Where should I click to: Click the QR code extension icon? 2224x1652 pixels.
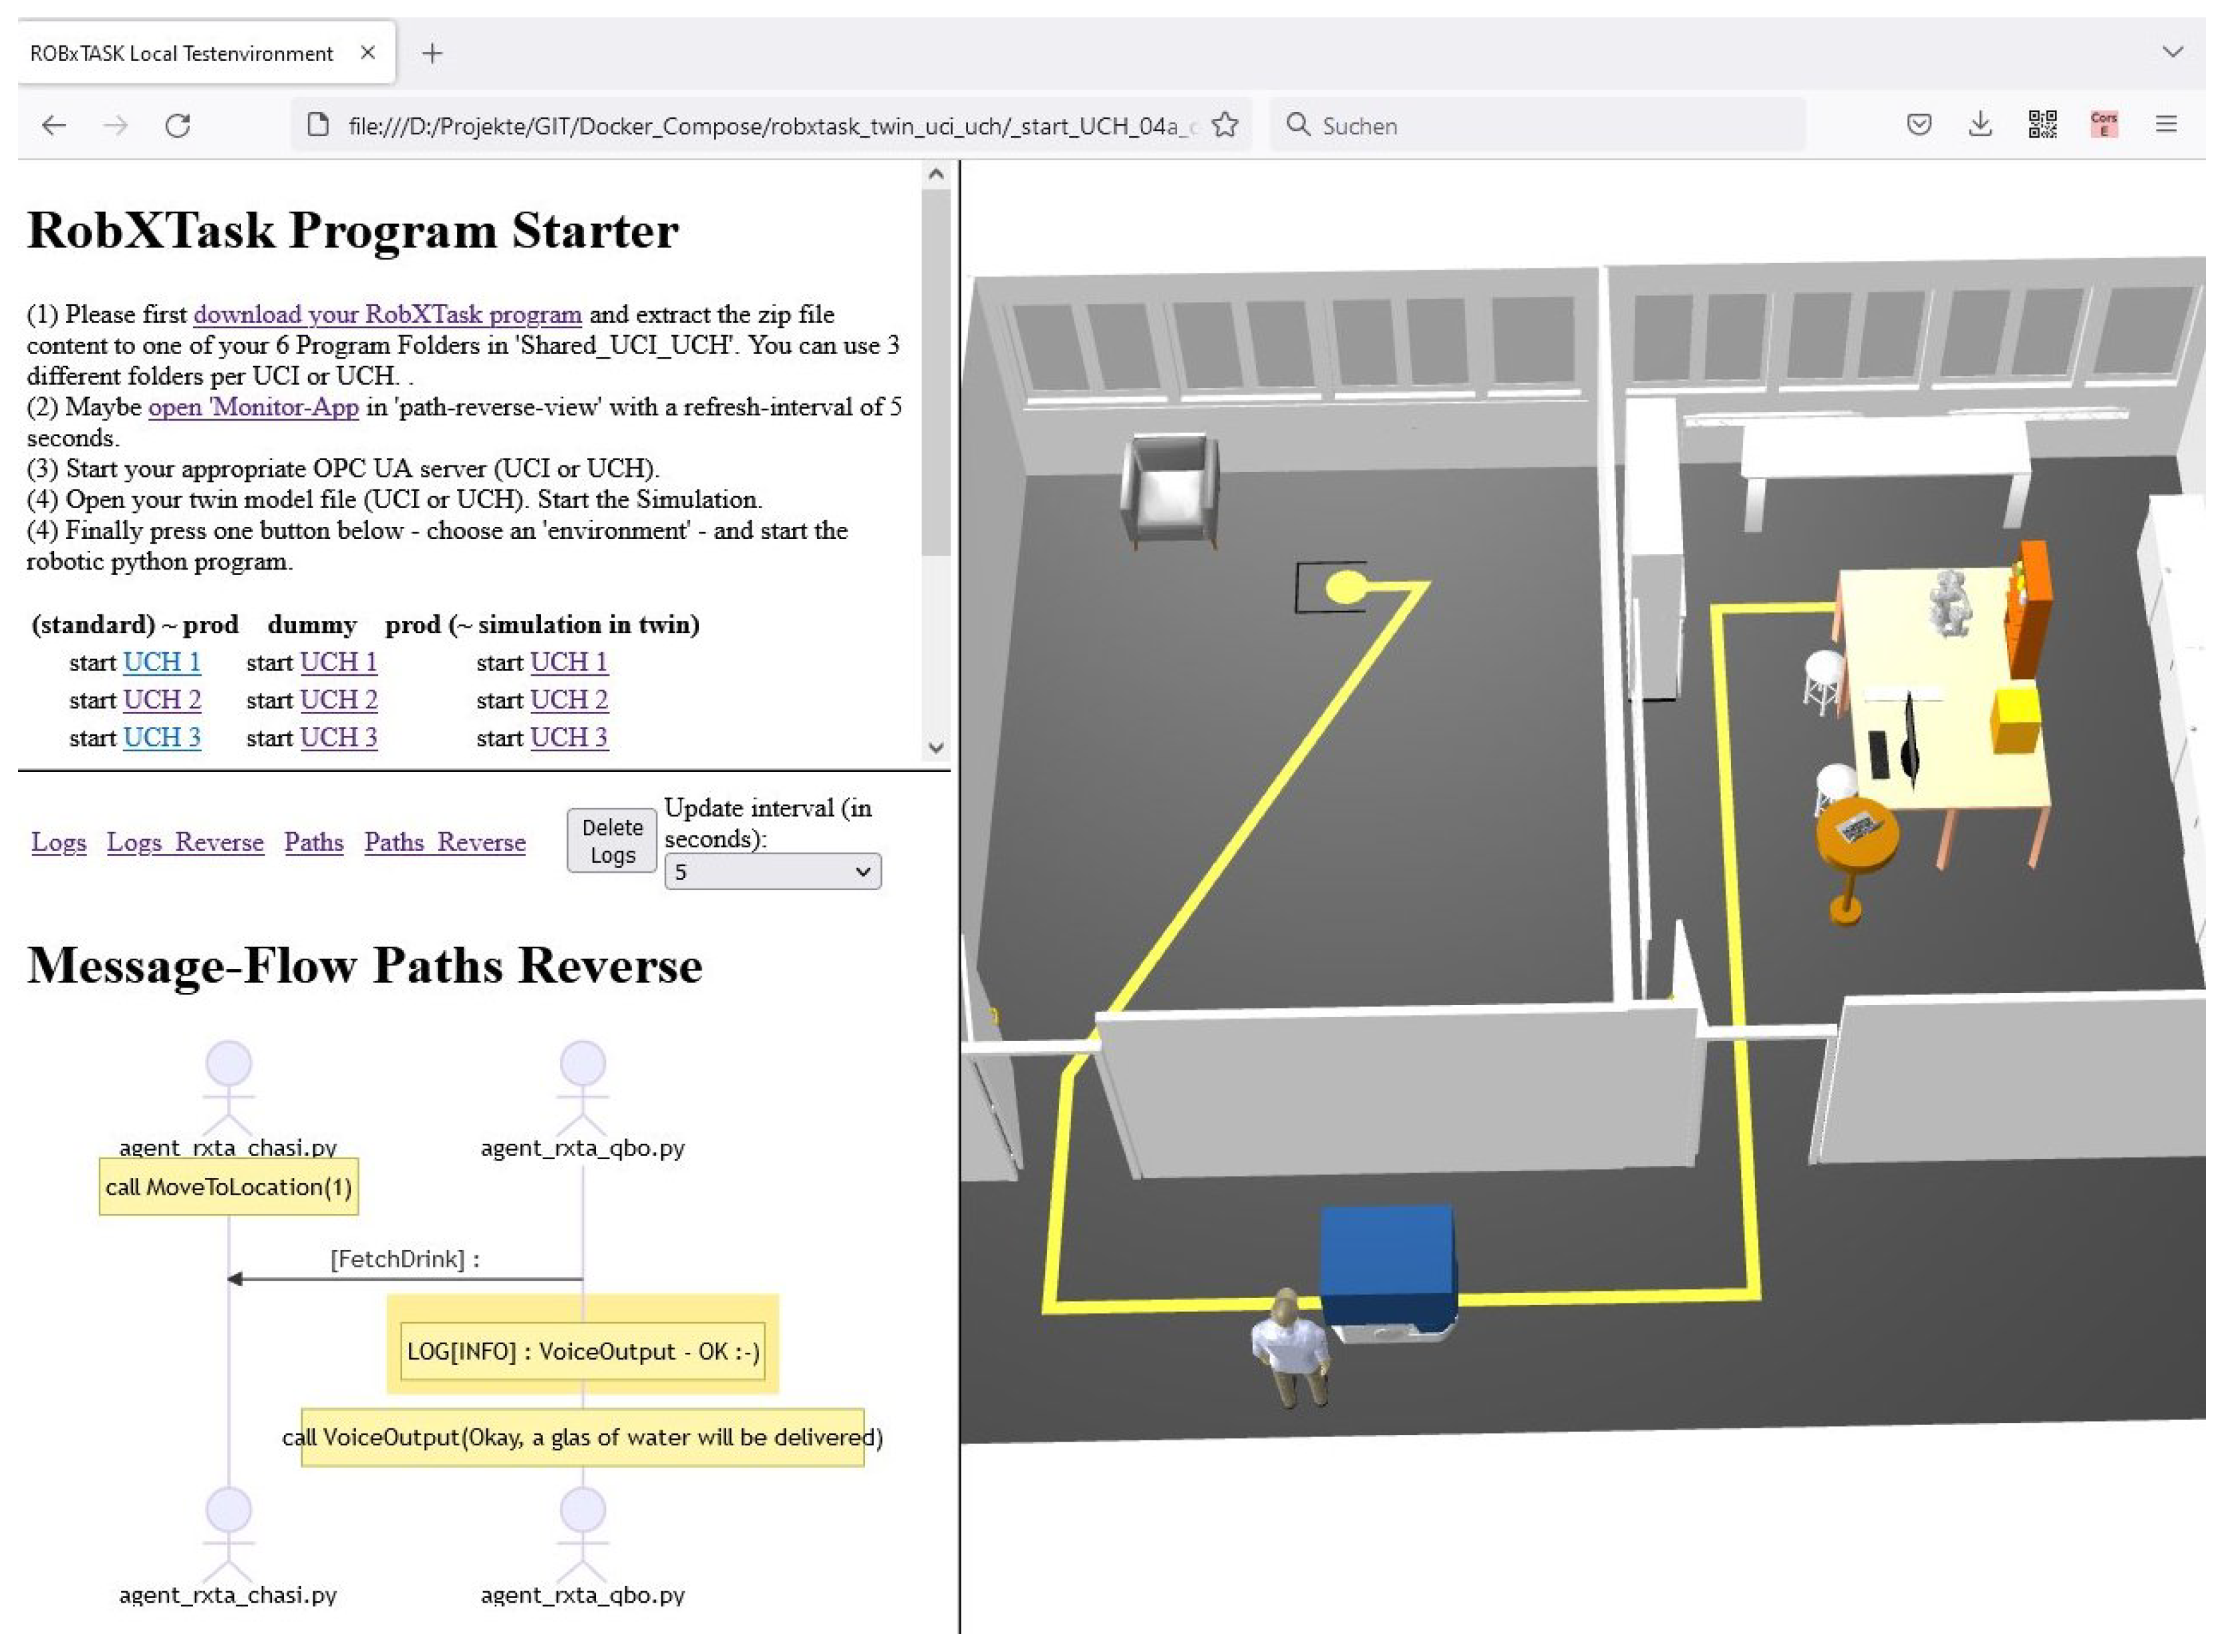point(2041,124)
